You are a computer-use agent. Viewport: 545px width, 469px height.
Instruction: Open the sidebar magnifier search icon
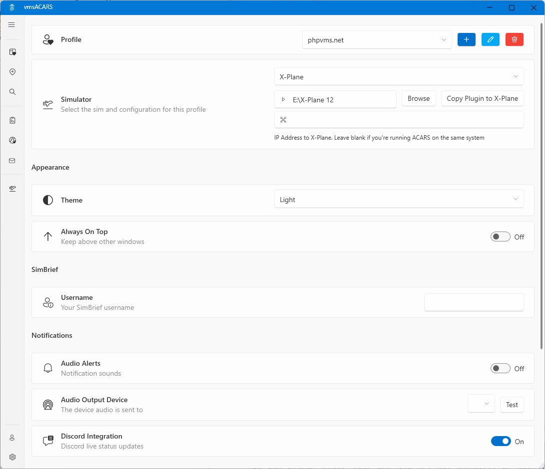coord(12,92)
